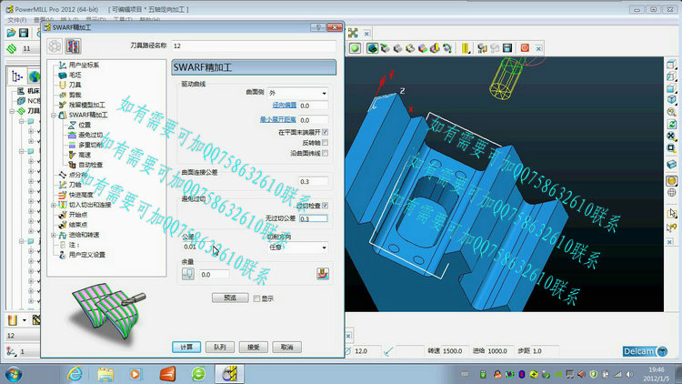
Task: Click the 计算 calculate button
Action: [186, 347]
